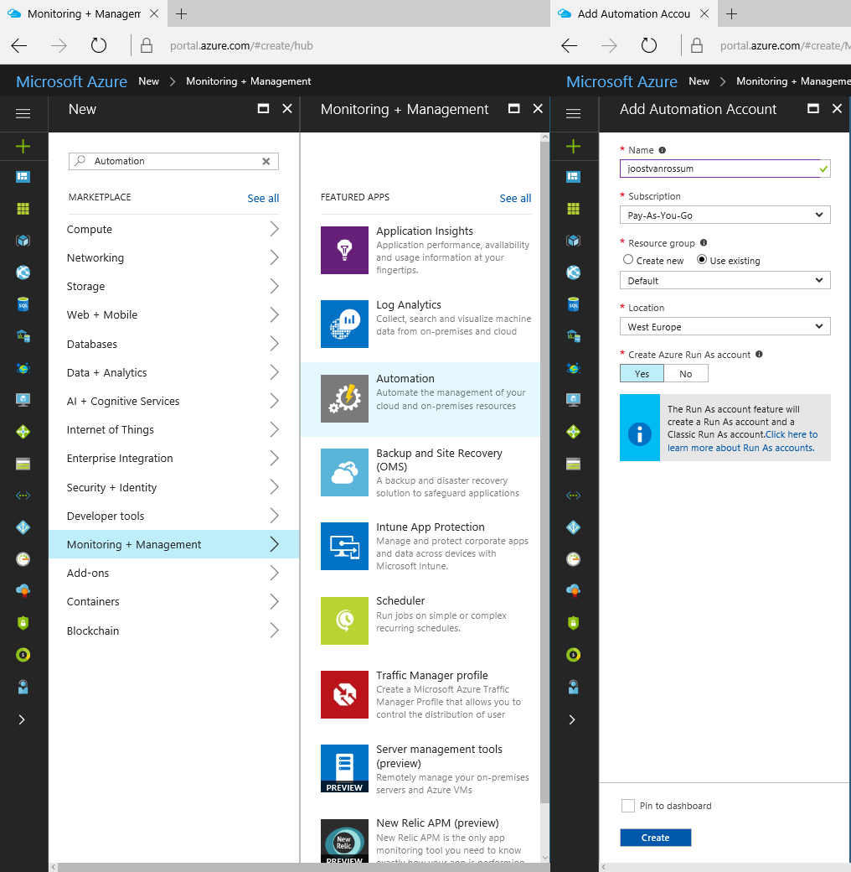Select the SQL databases sidebar icon
The width and height of the screenshot is (851, 872).
[x=23, y=303]
